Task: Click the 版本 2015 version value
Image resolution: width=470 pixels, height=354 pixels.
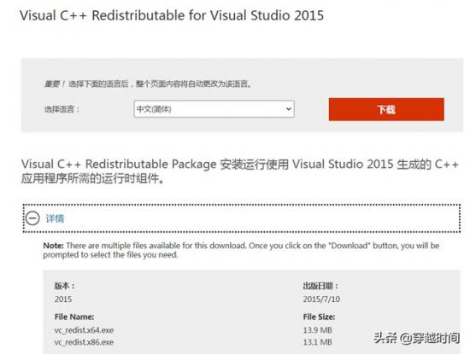Action: tap(63, 299)
